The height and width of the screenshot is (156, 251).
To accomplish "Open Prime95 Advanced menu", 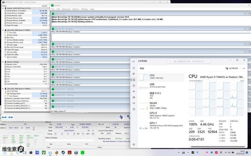I will click(66, 9).
